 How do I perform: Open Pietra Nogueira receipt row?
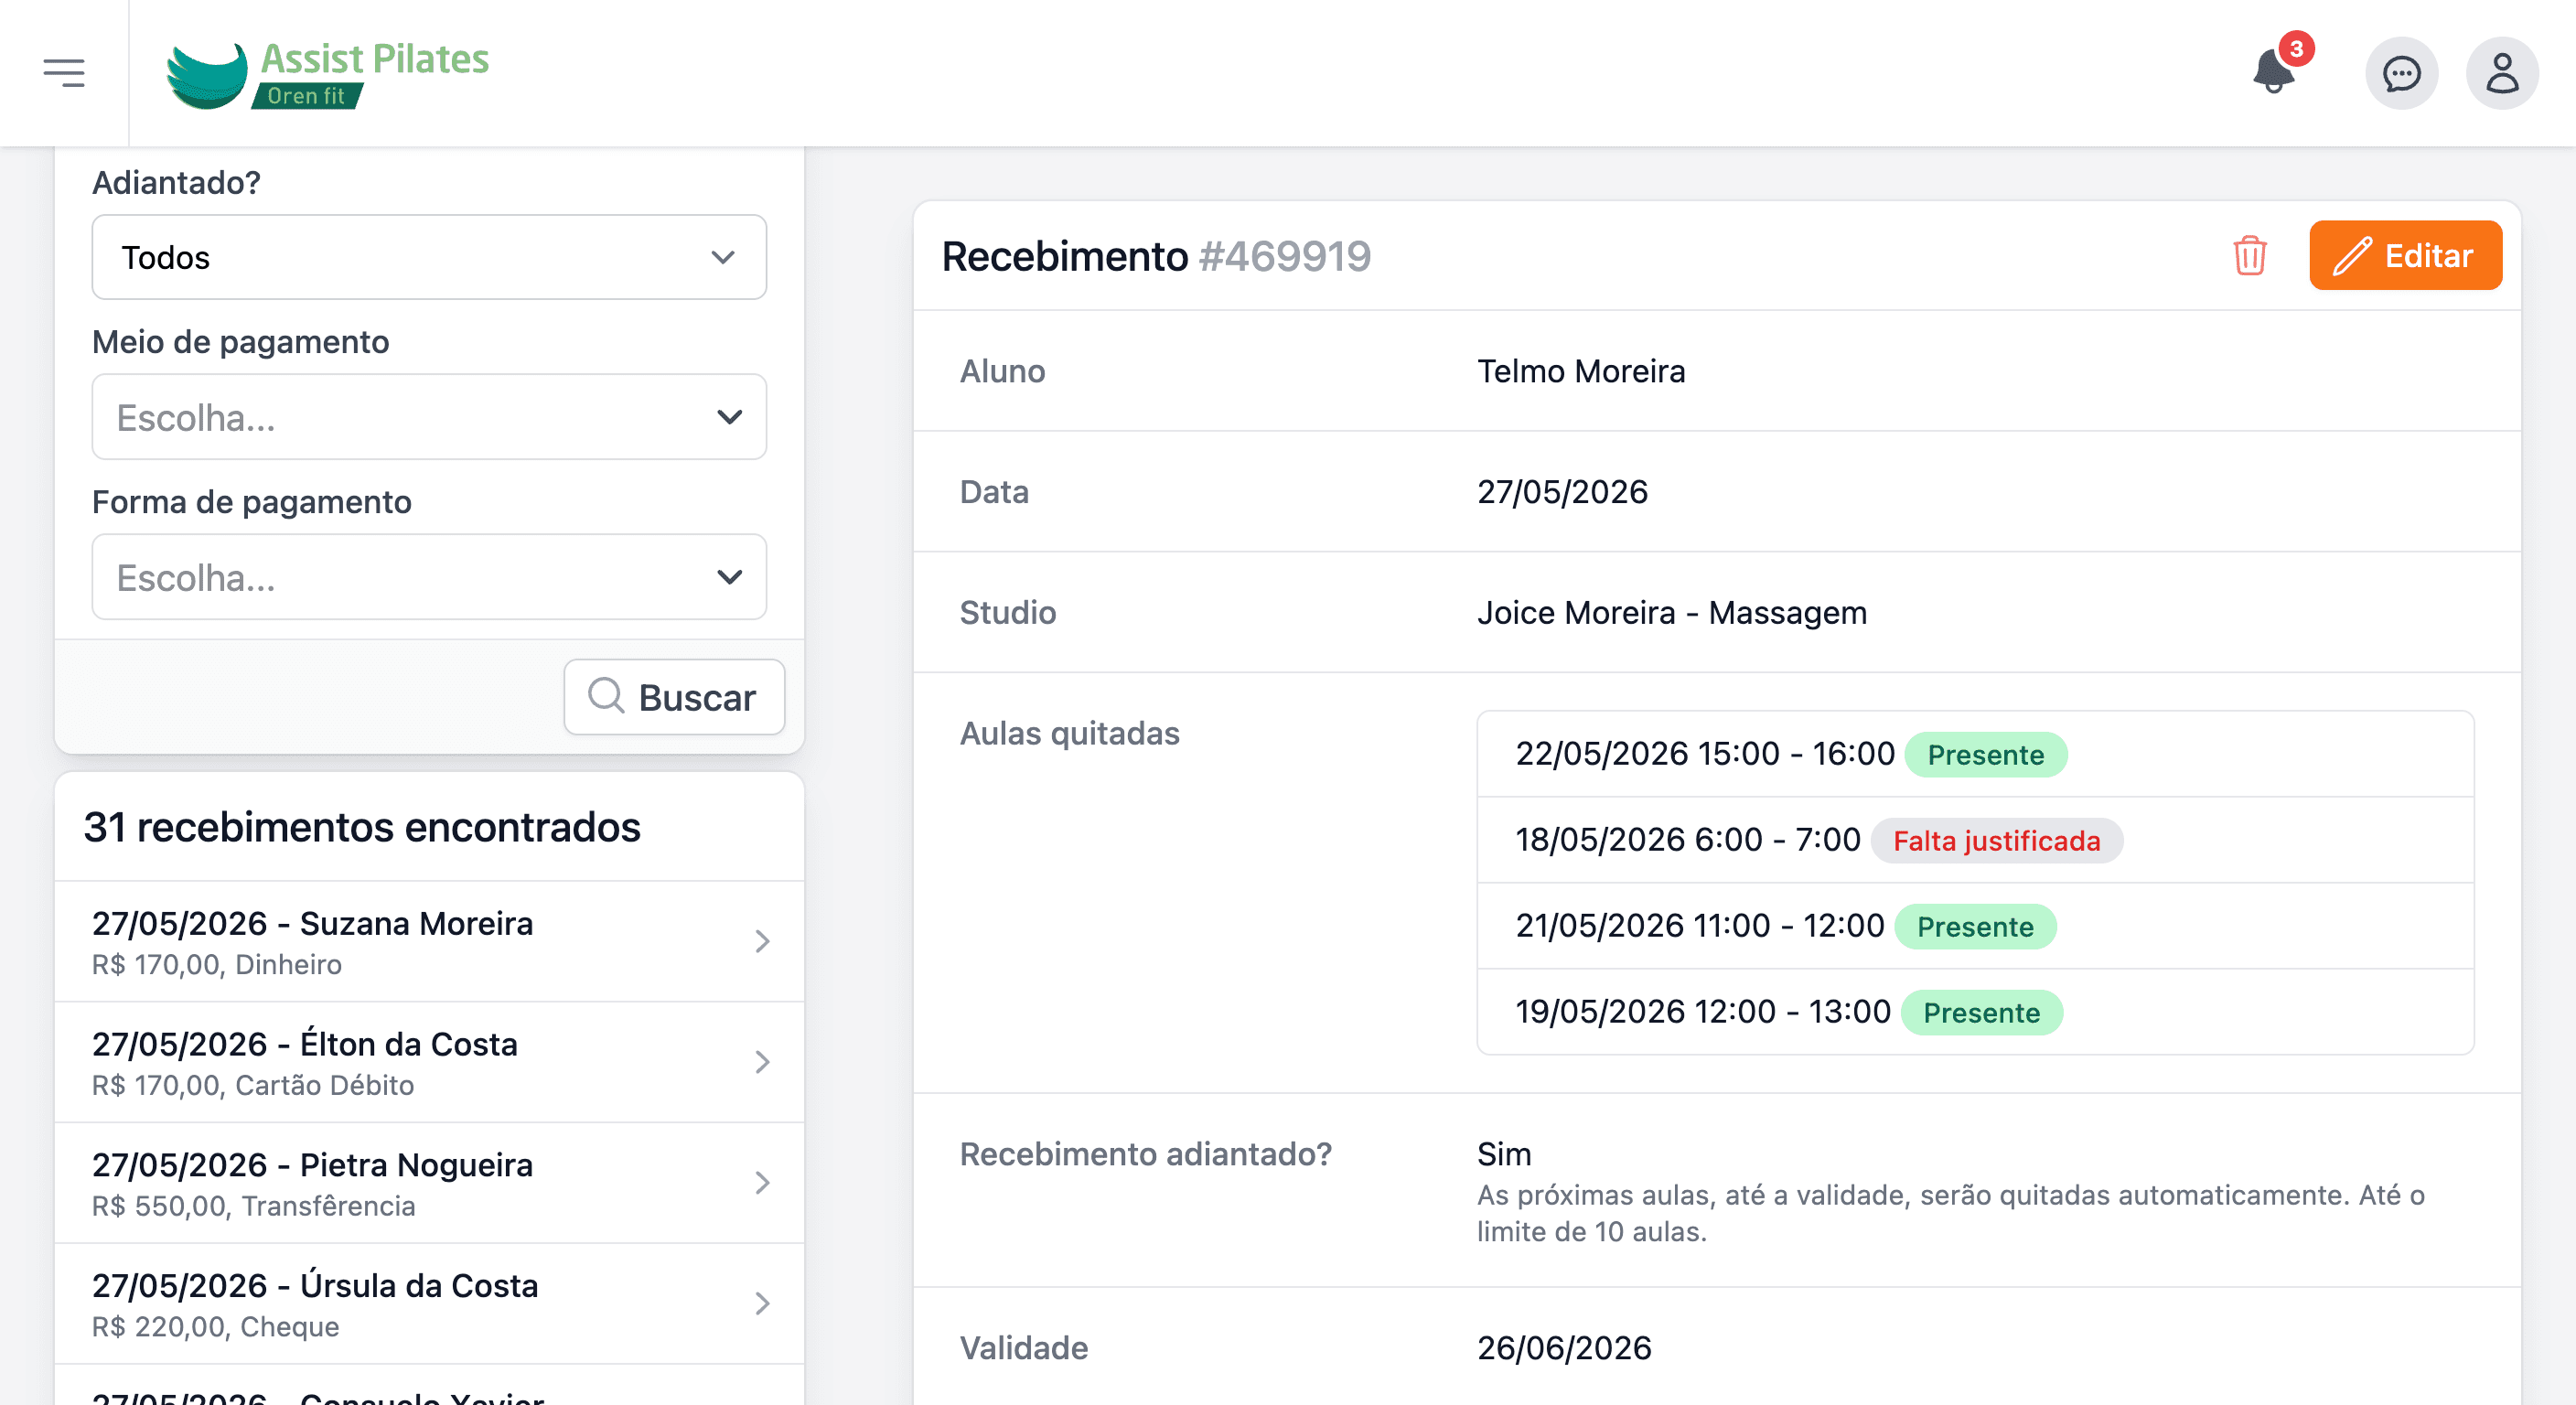pyautogui.click(x=429, y=1184)
